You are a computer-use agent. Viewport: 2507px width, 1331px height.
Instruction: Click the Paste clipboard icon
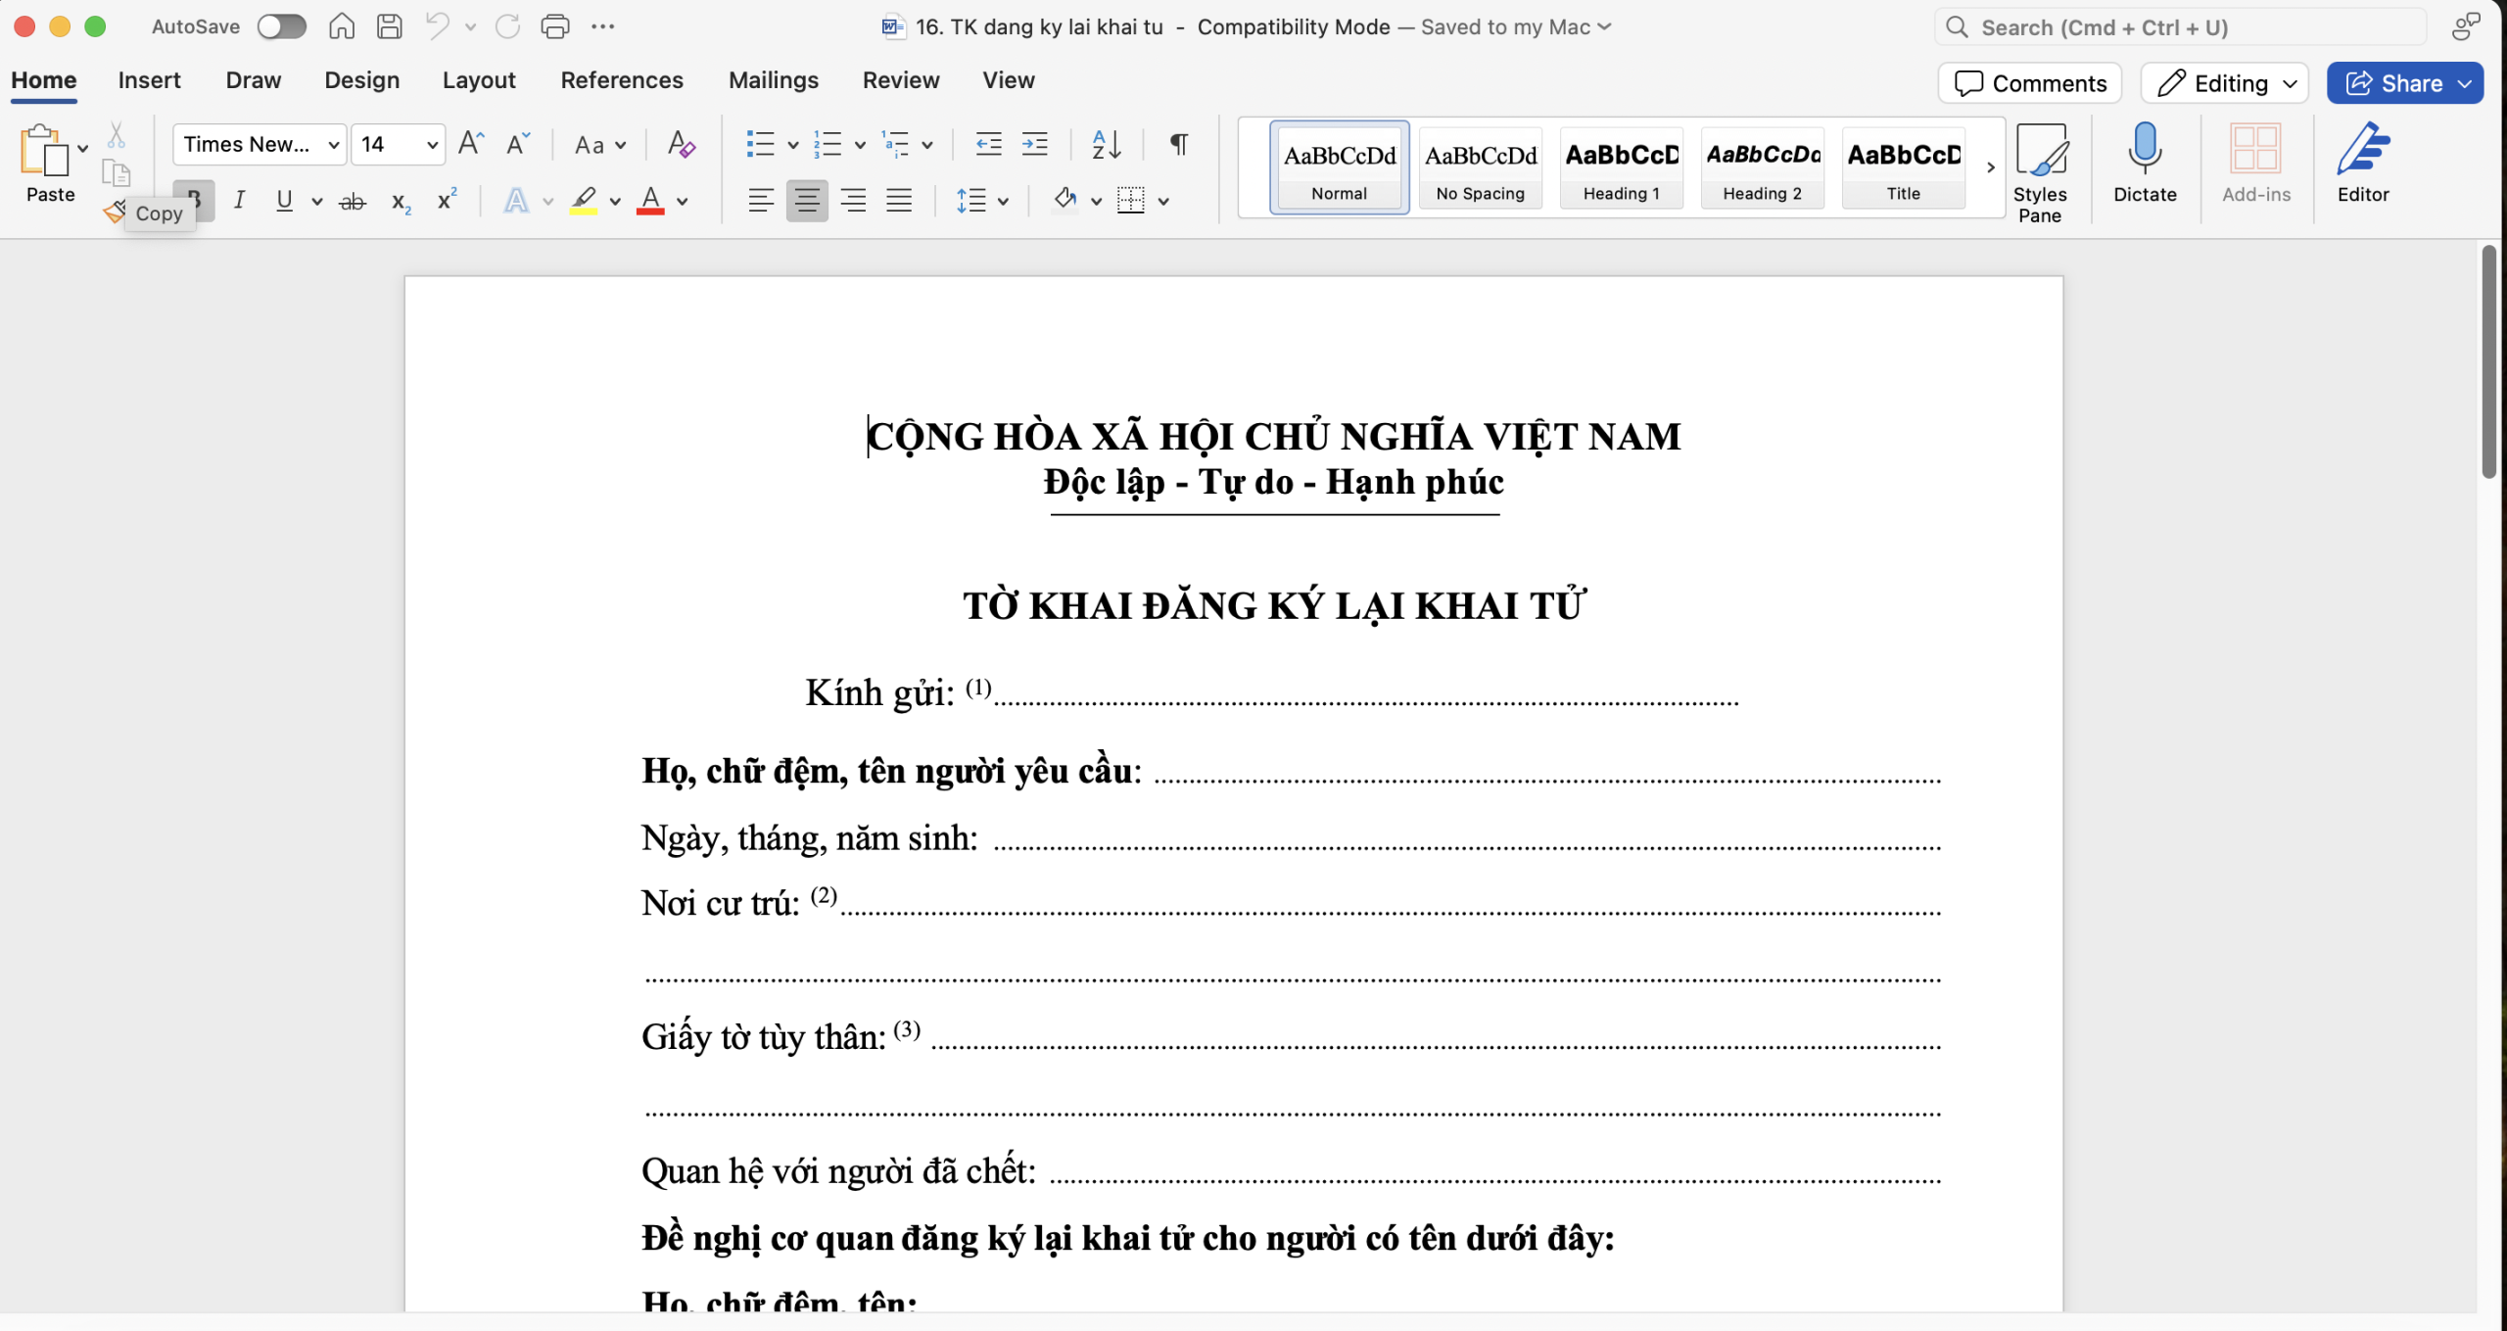coord(43,150)
